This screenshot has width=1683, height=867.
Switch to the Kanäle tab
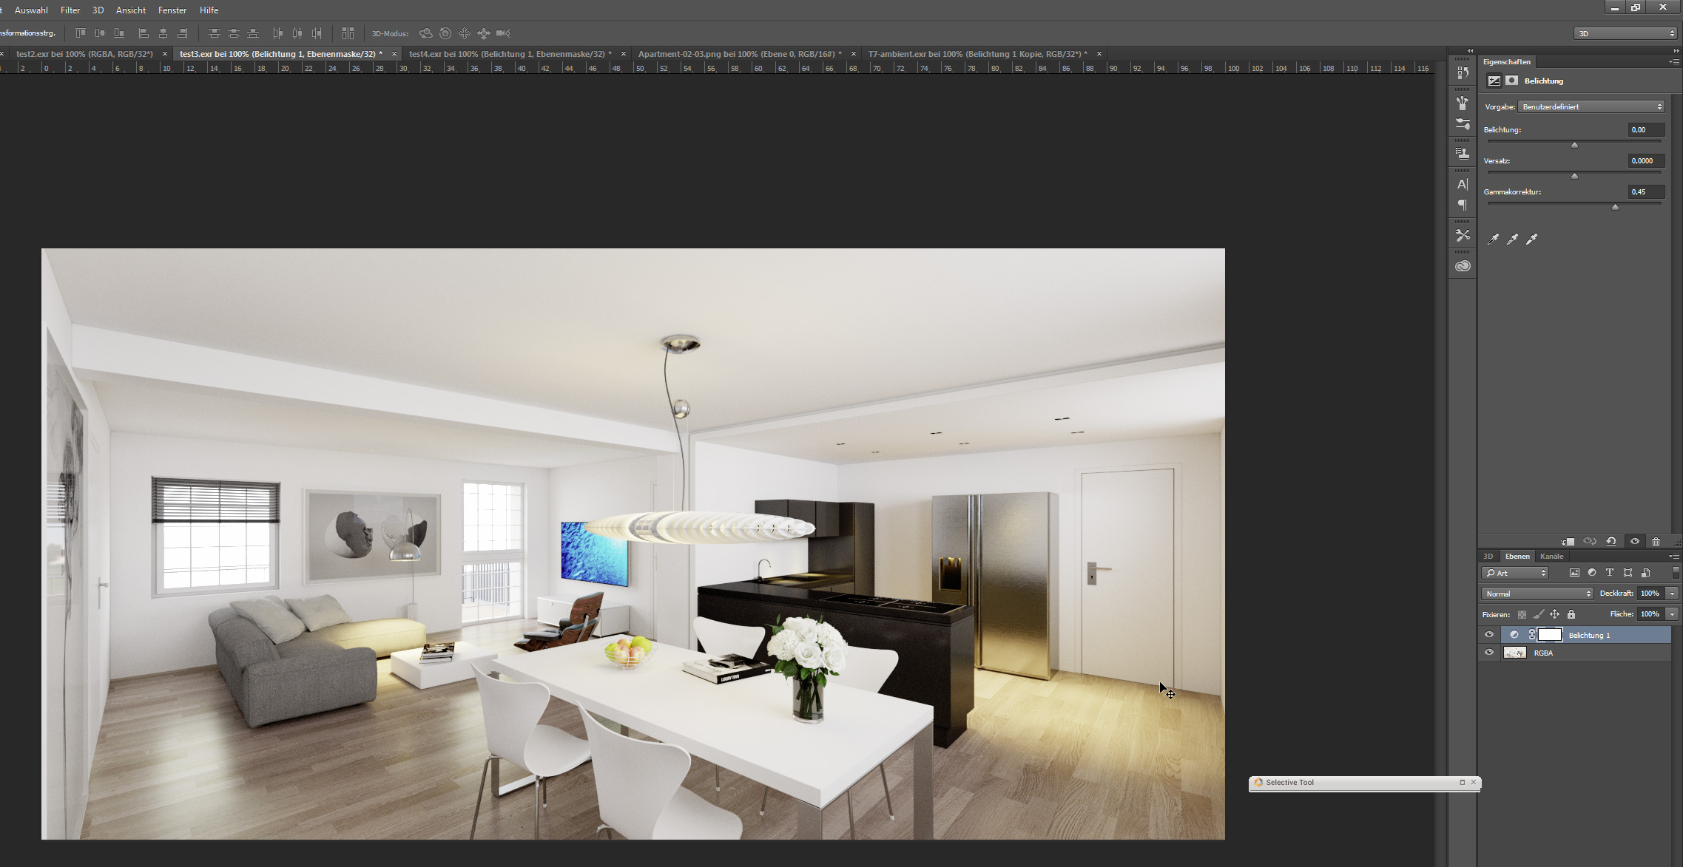(1551, 557)
